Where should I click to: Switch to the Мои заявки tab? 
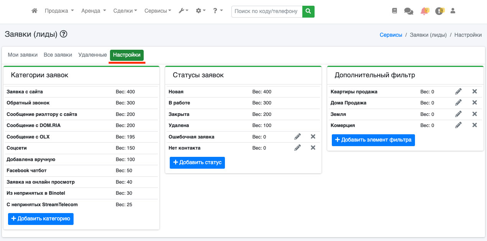coord(23,55)
